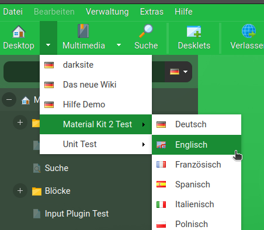This screenshot has height=230, width=264.
Task: Open the Bearbeiten menu
Action: (x=54, y=12)
